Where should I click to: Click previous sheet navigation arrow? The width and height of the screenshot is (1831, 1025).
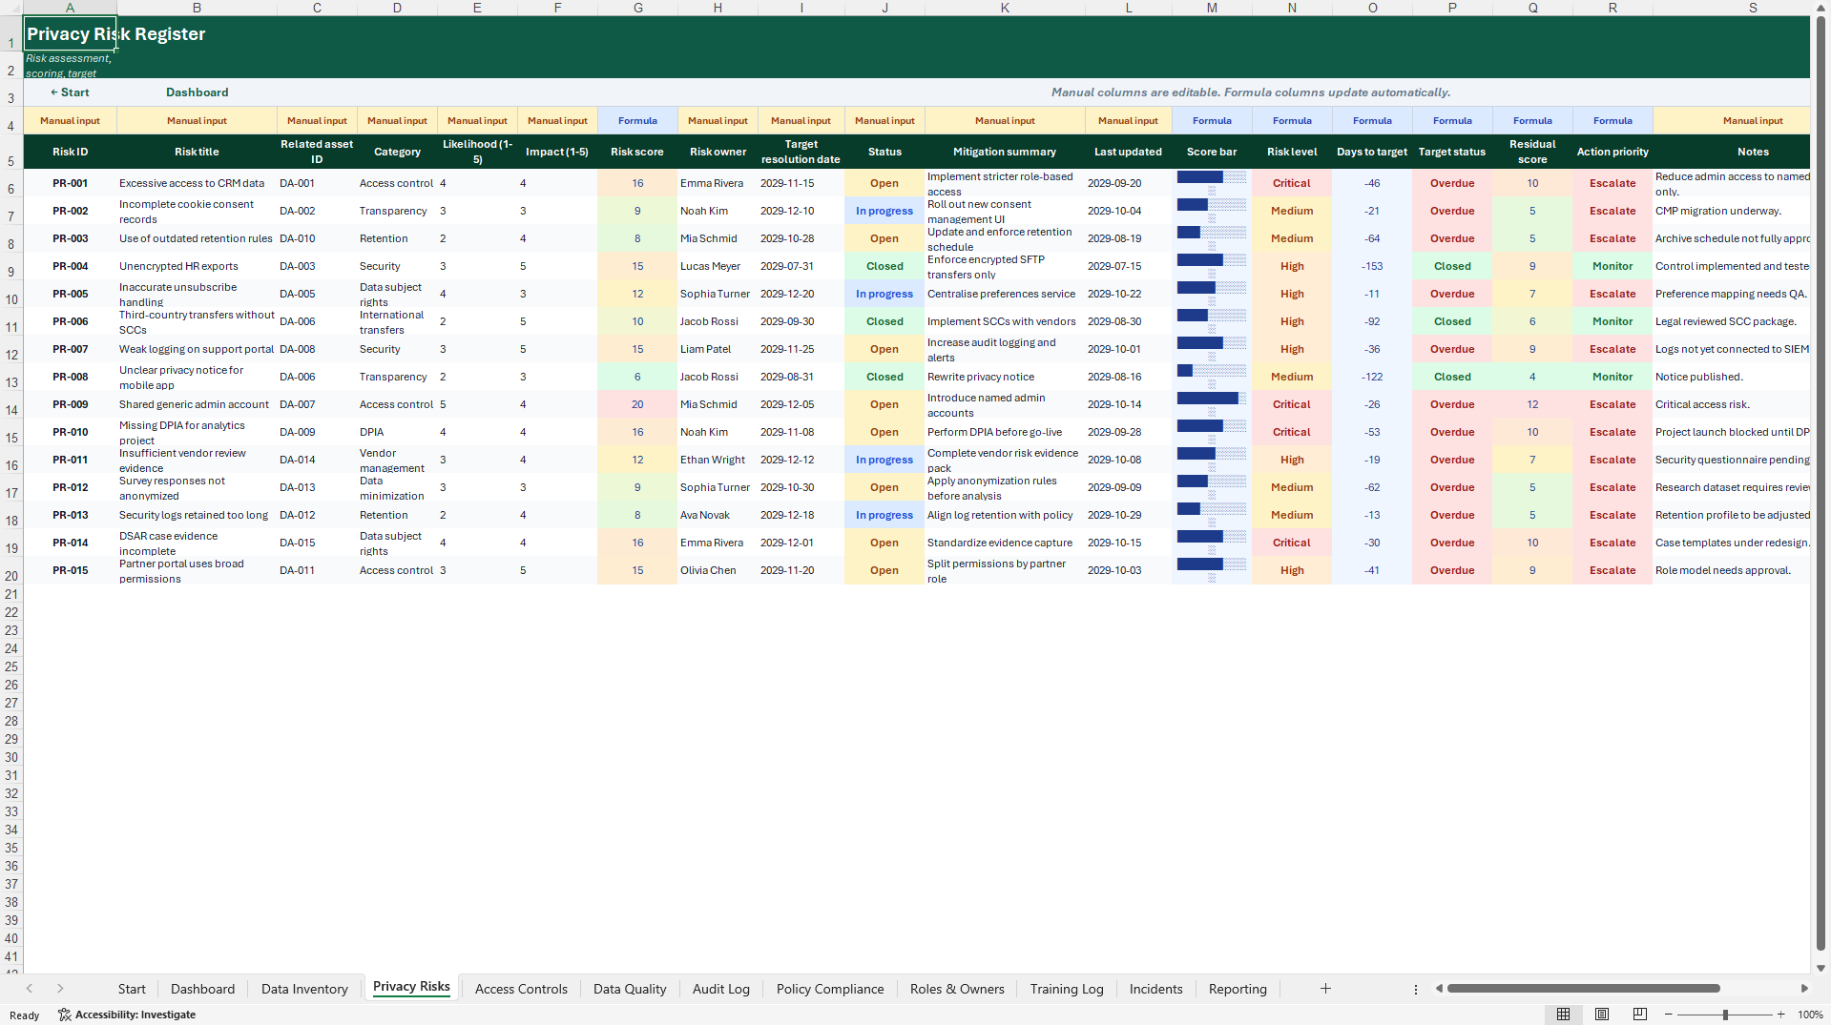(30, 989)
